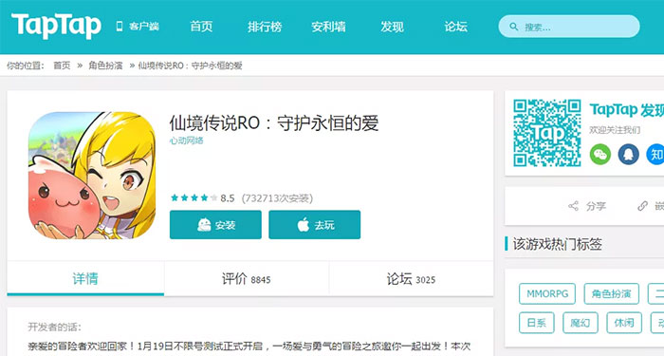Click the 安装 install button

(215, 225)
